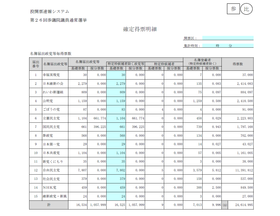Click the party name れいわ新選組
280x216 pixels.
pos(53,92)
